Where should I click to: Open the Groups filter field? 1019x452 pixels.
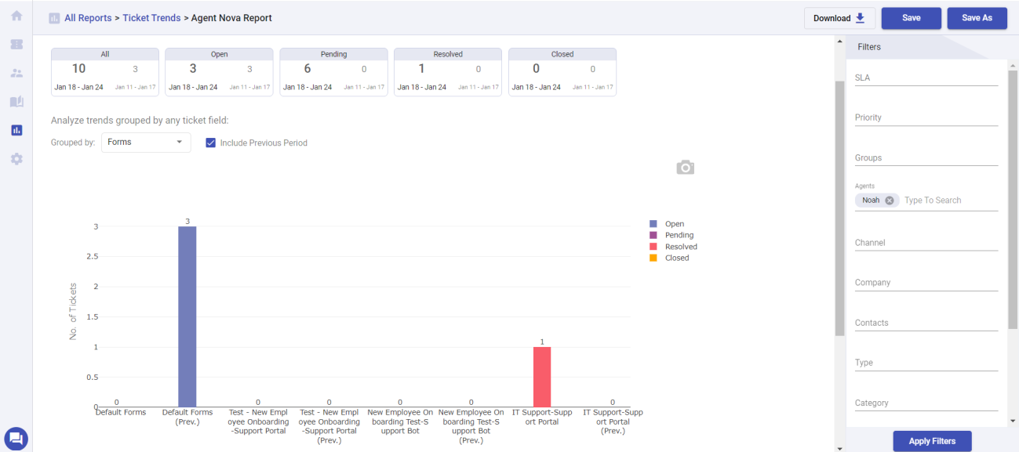click(x=926, y=157)
